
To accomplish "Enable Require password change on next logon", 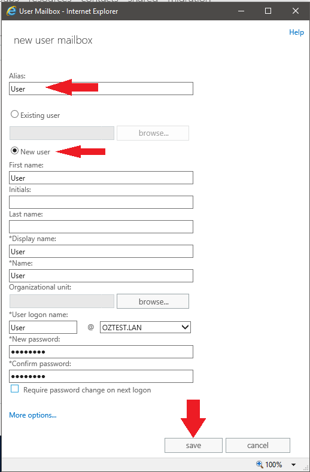I will coord(14,389).
